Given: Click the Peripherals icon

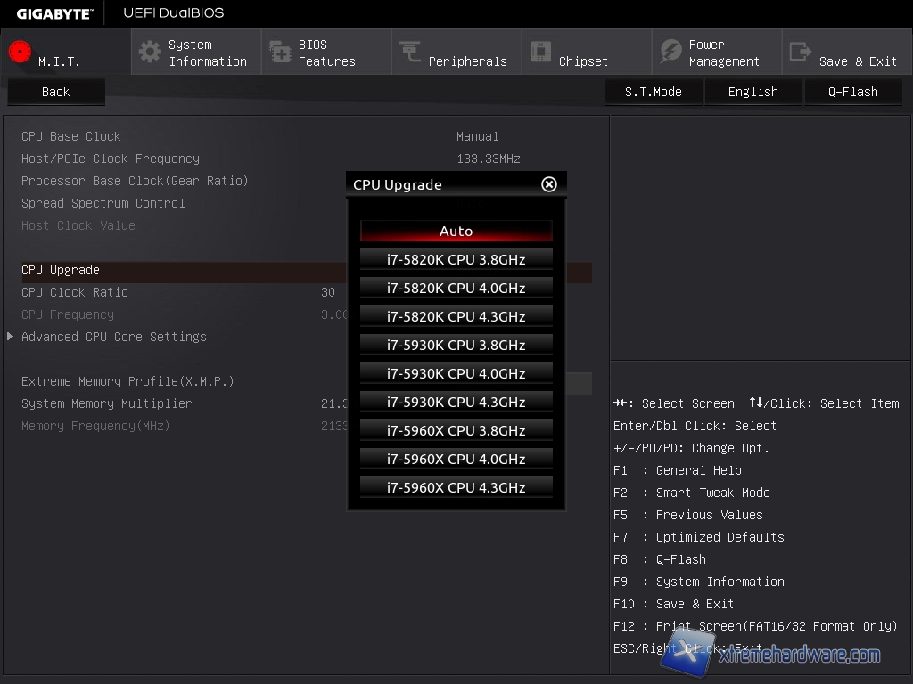Looking at the screenshot, I should (x=410, y=52).
